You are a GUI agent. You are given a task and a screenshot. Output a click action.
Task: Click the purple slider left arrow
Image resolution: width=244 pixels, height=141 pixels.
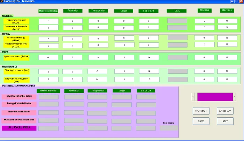pyautogui.click(x=193, y=97)
